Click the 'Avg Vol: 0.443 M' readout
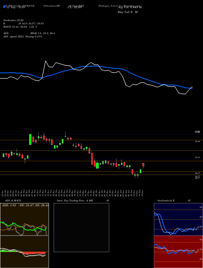203x268 pixels. (x=130, y=7)
